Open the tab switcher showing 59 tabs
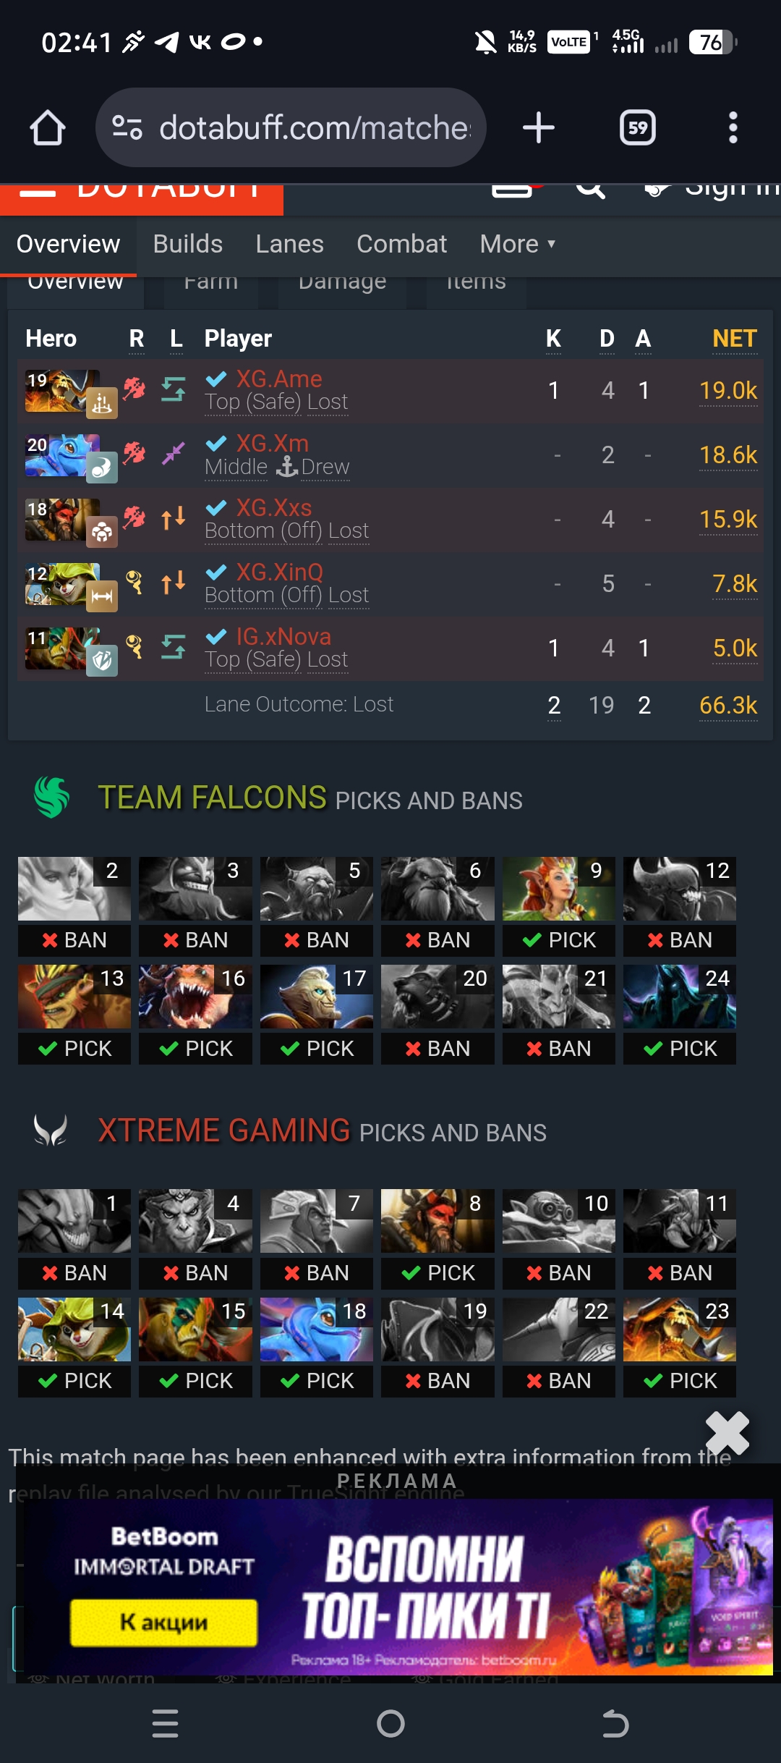The width and height of the screenshot is (781, 1763). [x=638, y=128]
